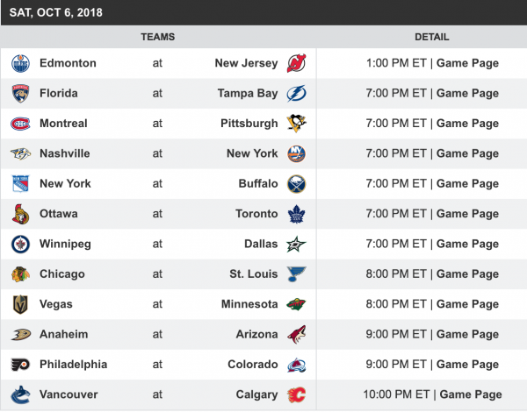Open Game Page for Ottawa at Toronto
The image size is (527, 412).
coord(467,214)
